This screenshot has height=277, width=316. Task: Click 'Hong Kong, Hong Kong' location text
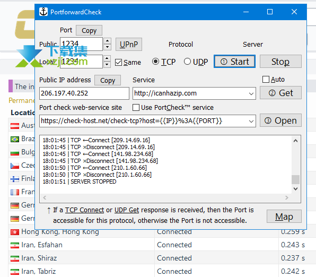60,232
